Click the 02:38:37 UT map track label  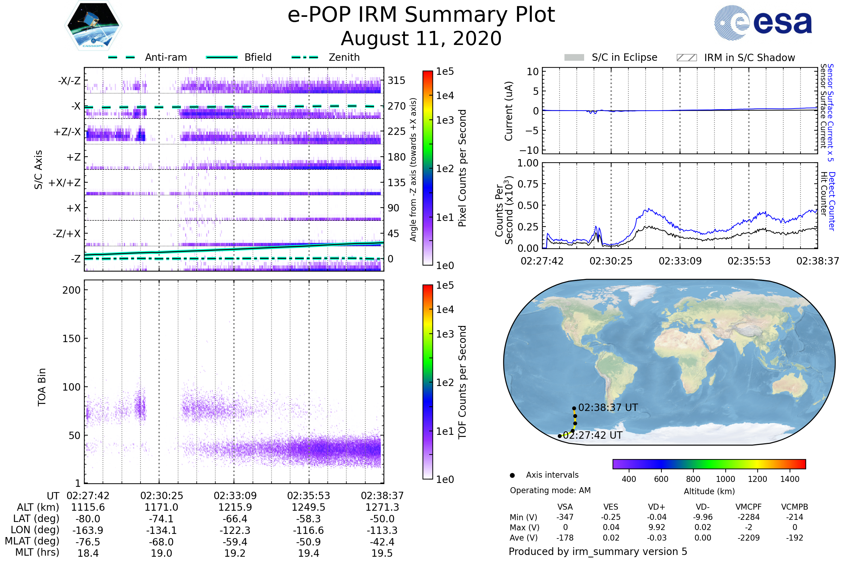tap(608, 407)
